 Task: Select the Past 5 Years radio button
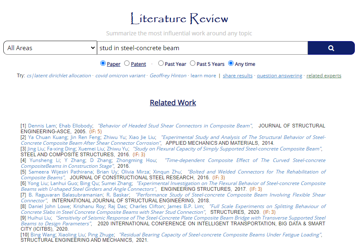(x=193, y=63)
